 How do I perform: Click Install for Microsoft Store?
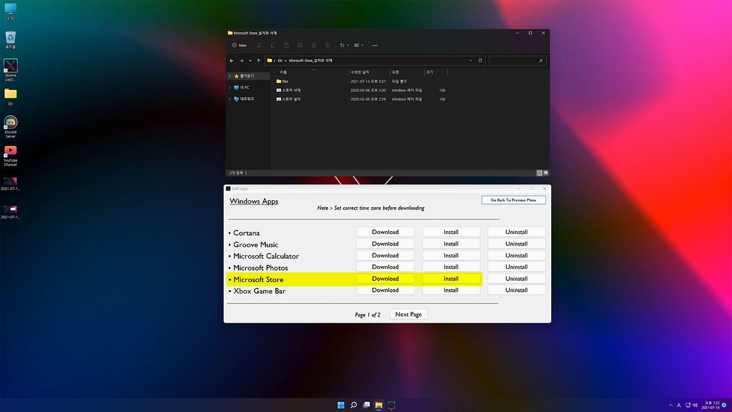click(x=451, y=279)
